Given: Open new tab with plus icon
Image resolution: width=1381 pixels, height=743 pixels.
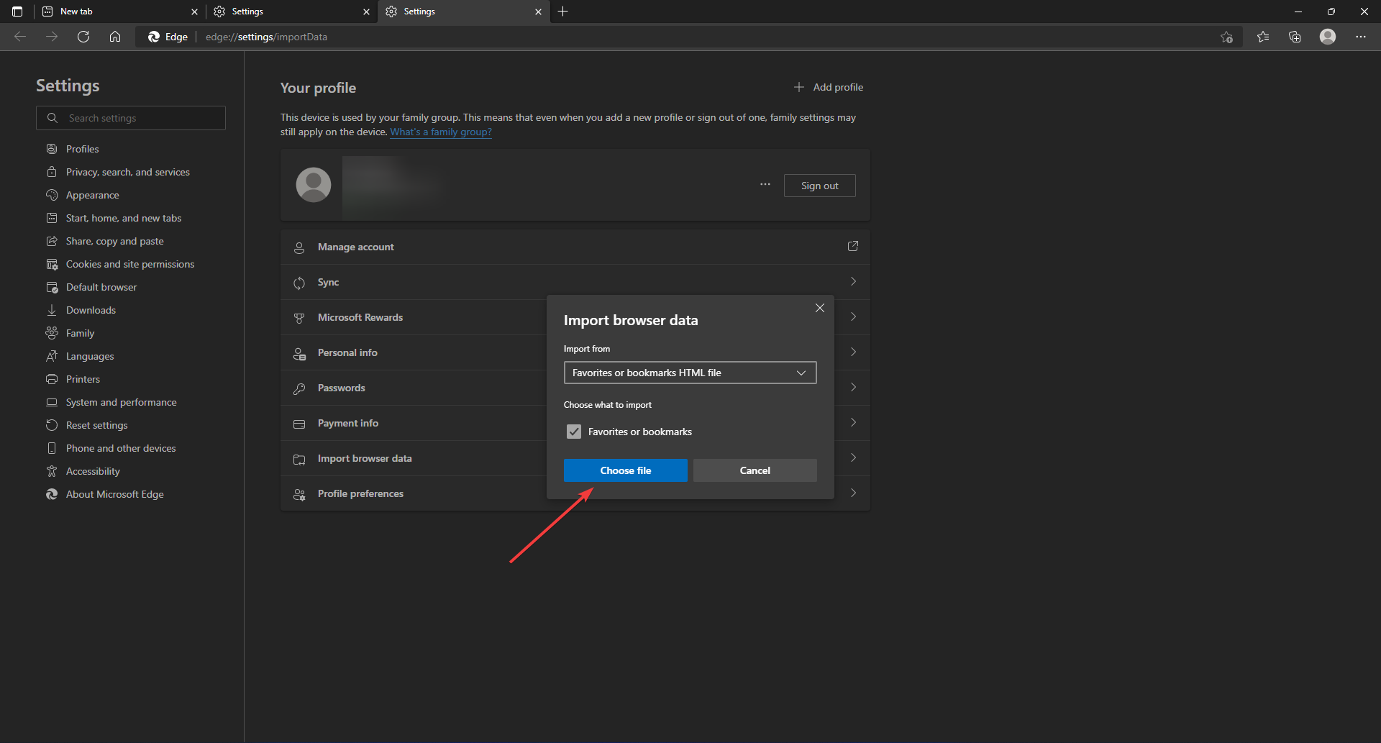Looking at the screenshot, I should pos(563,12).
